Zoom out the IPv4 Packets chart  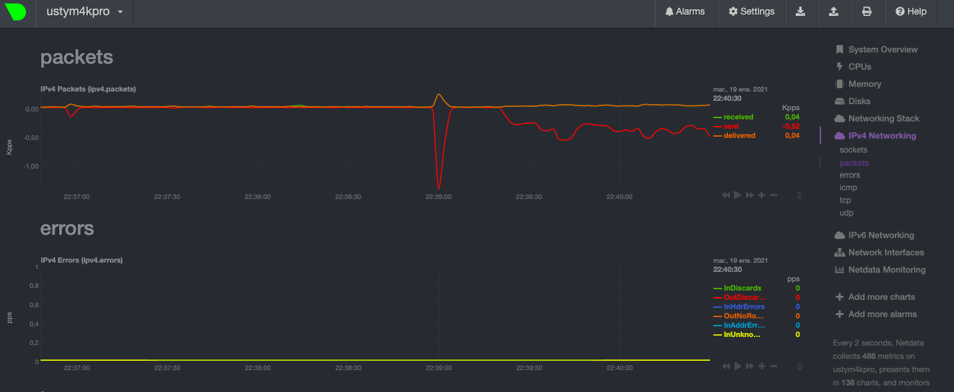coord(774,195)
